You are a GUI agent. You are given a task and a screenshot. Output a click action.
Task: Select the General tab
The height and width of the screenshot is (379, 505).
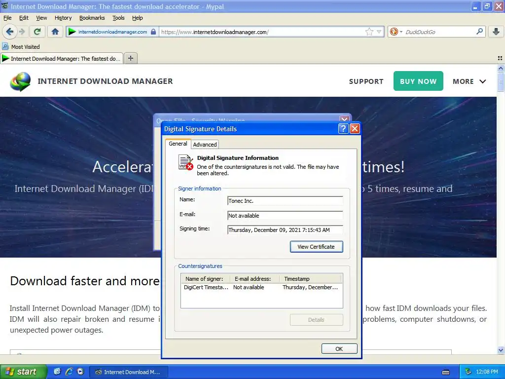coord(178,144)
